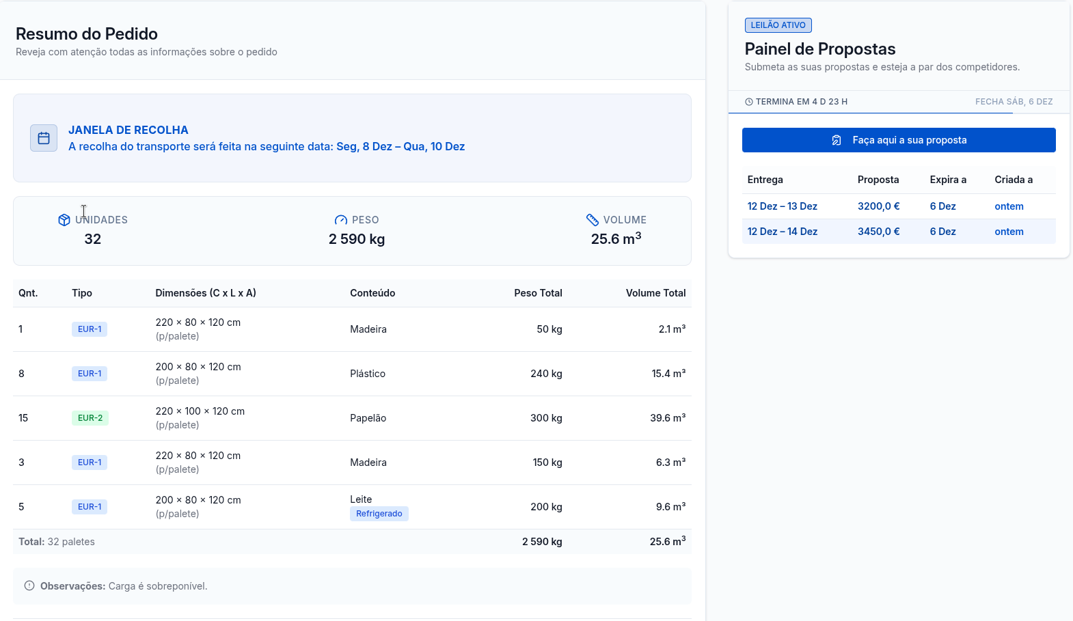Select the 12 Dez – 14 Dez delivery

(x=782, y=232)
